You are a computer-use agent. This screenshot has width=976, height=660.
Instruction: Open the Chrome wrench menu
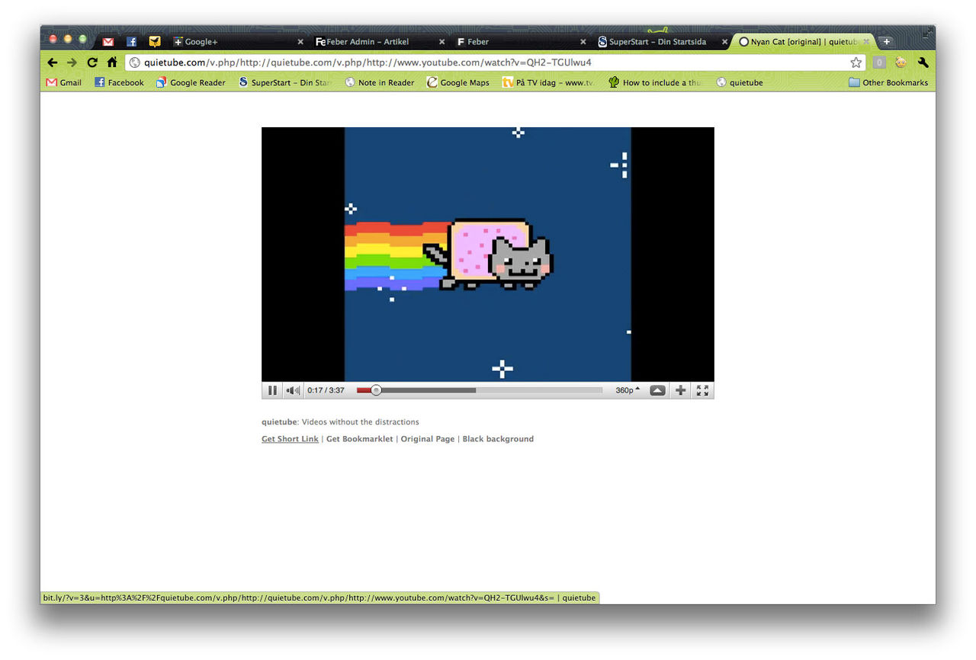tap(923, 62)
